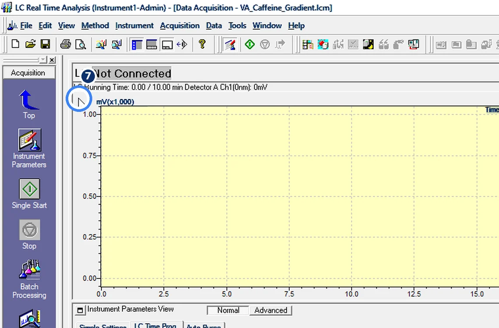Open the File menu
The height and width of the screenshot is (328, 499).
(x=26, y=25)
